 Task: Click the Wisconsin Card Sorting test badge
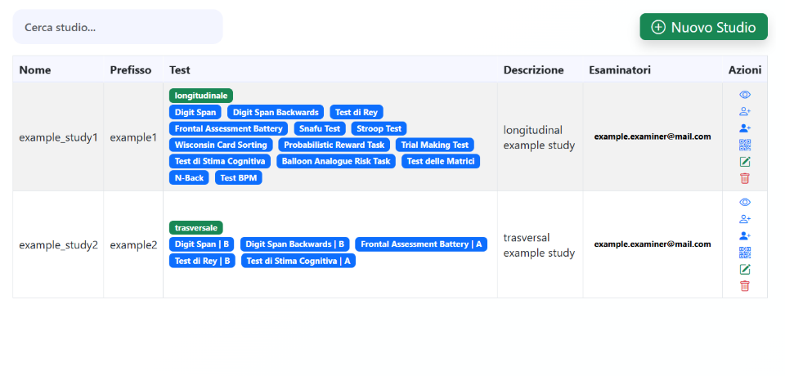click(221, 145)
